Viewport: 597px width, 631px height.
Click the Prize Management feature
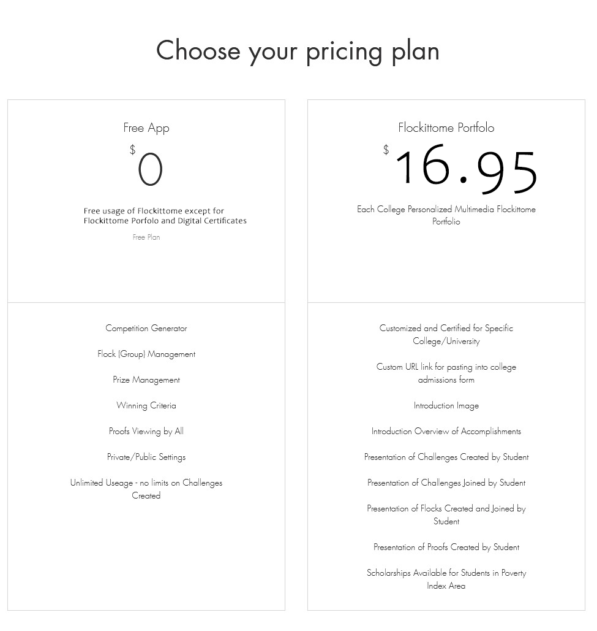pos(146,380)
